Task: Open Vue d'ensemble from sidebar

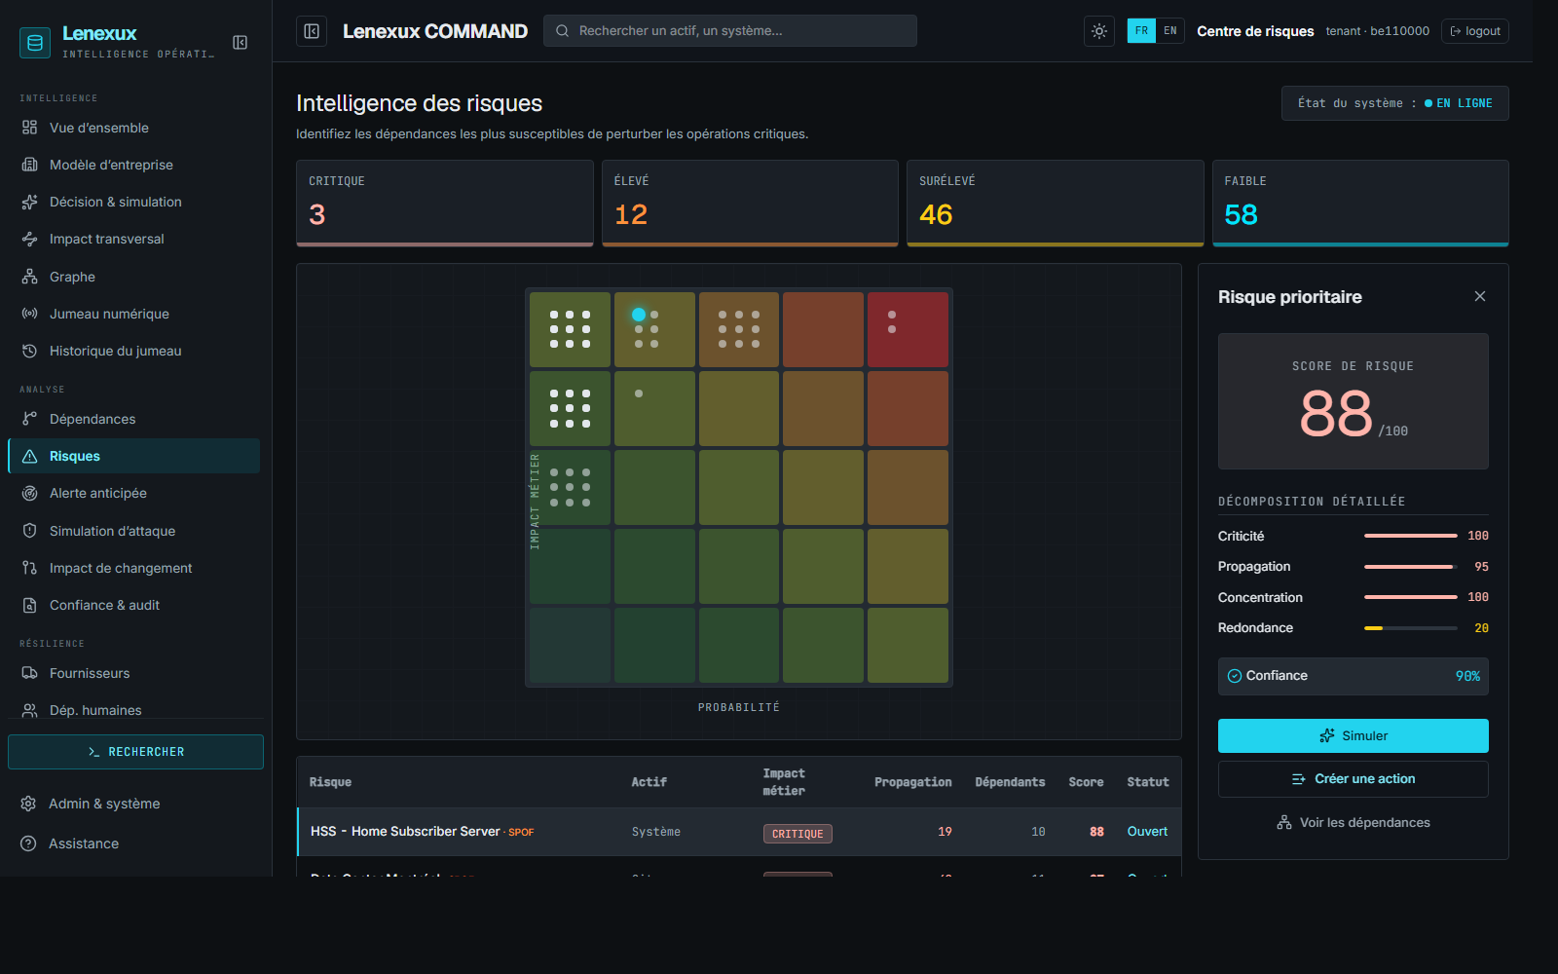Action: click(x=134, y=128)
